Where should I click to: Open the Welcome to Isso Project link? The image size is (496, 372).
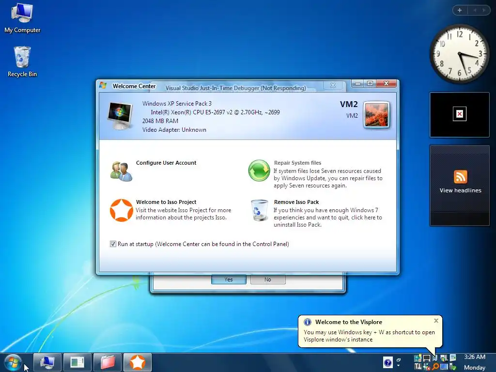pos(166,202)
